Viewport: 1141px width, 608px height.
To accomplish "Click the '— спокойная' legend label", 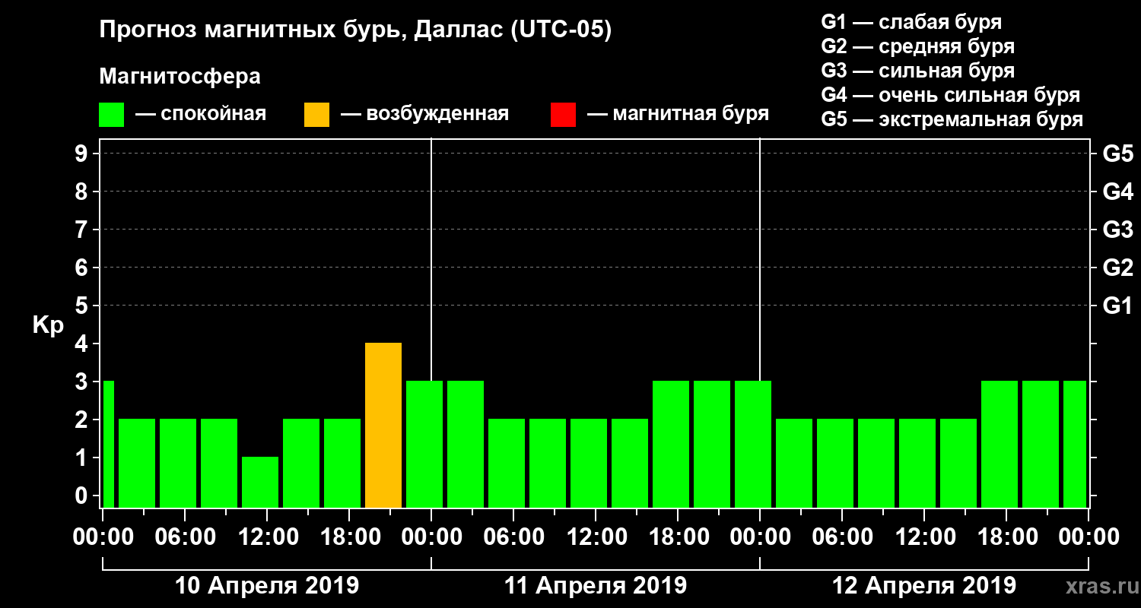I will click(x=201, y=115).
